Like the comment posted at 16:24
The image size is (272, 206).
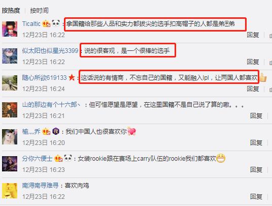(270, 90)
